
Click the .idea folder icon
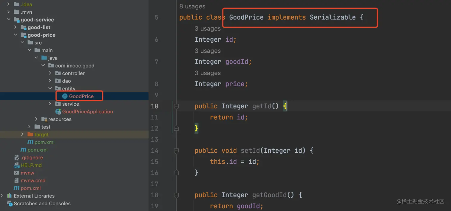click(16, 4)
